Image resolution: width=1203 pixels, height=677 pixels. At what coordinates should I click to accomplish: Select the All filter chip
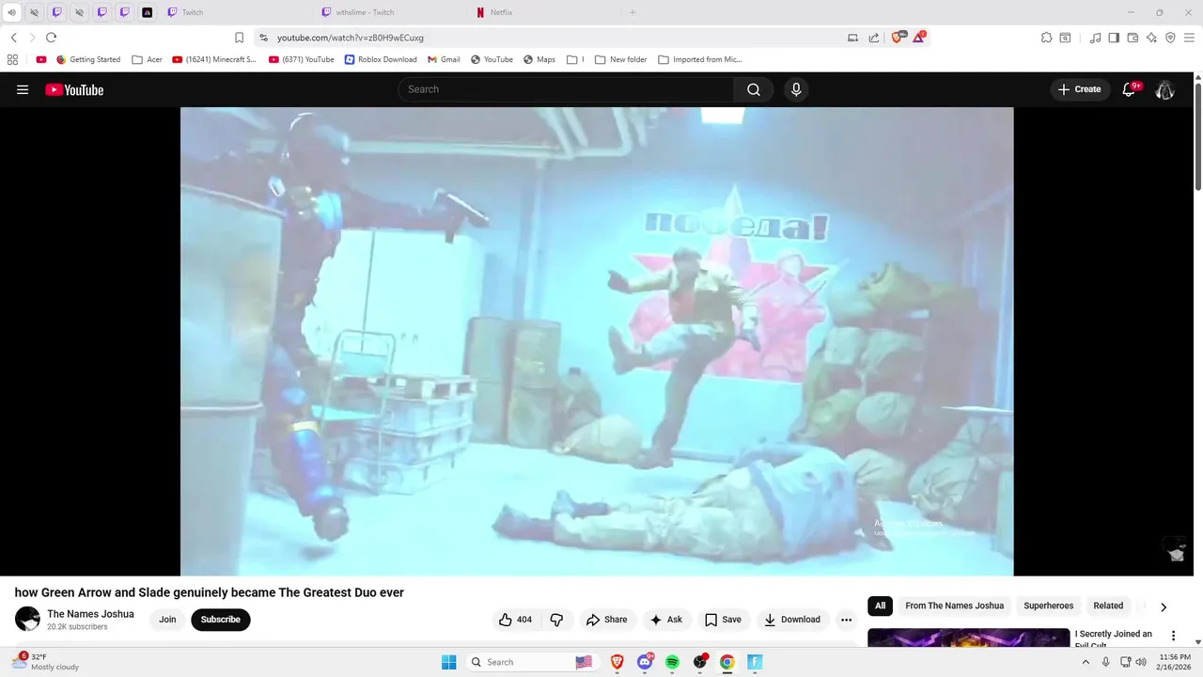point(880,606)
